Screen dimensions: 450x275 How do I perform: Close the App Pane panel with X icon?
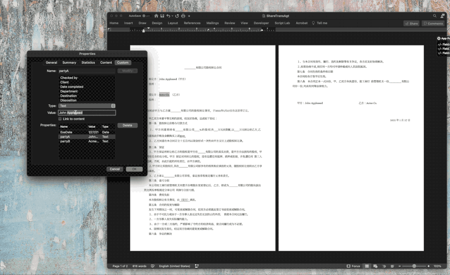[439, 38]
